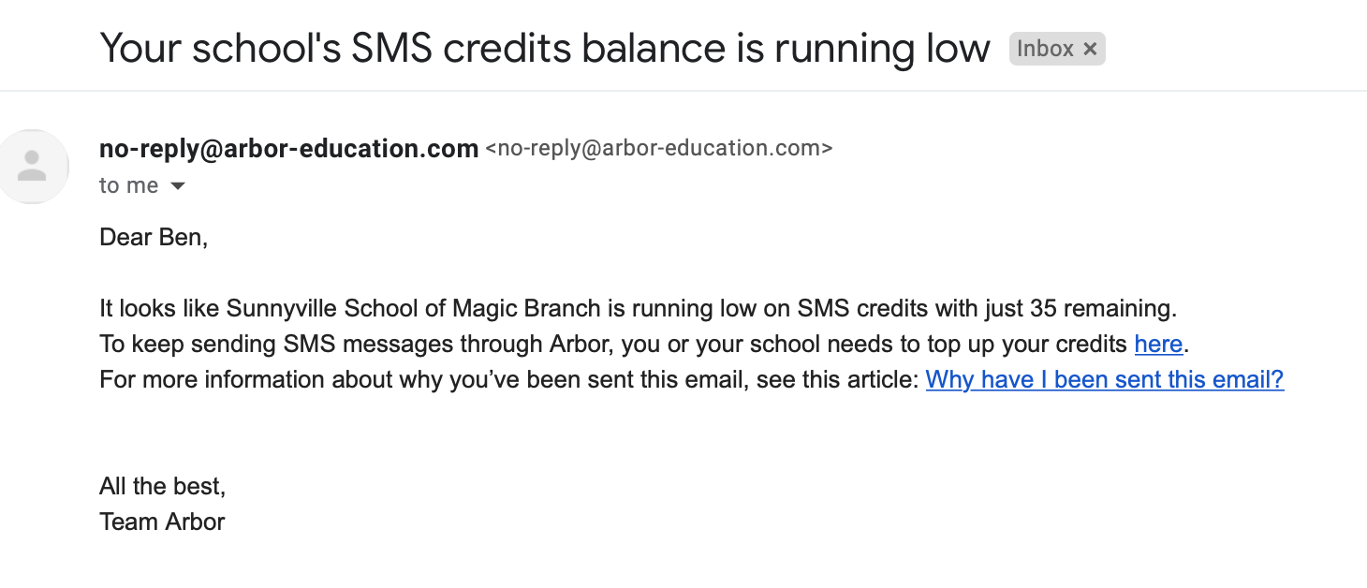Open the "here" top-up credits link

(1158, 344)
